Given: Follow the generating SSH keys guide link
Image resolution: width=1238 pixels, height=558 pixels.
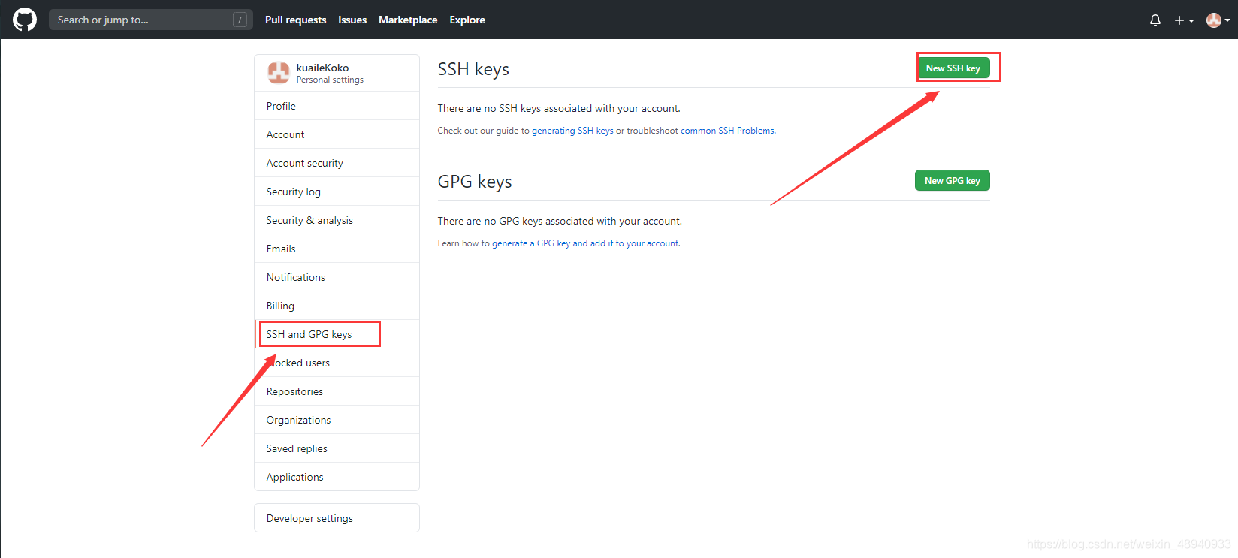Looking at the screenshot, I should coord(572,131).
